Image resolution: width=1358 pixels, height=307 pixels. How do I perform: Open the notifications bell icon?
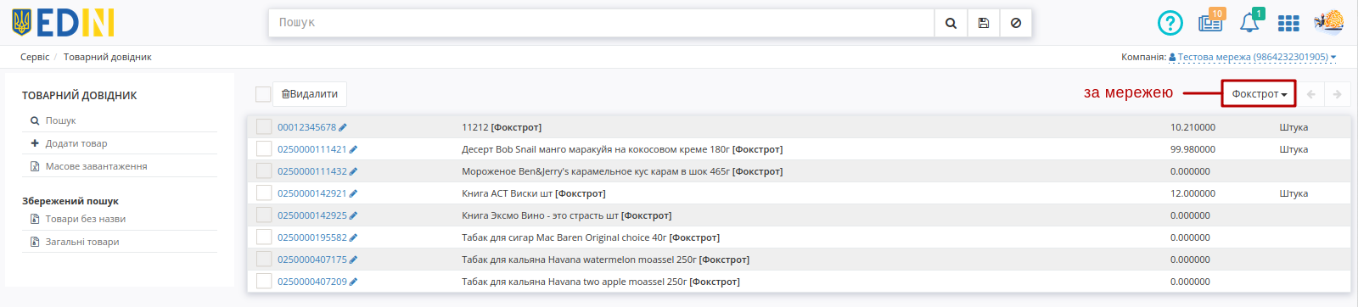coord(1249,23)
